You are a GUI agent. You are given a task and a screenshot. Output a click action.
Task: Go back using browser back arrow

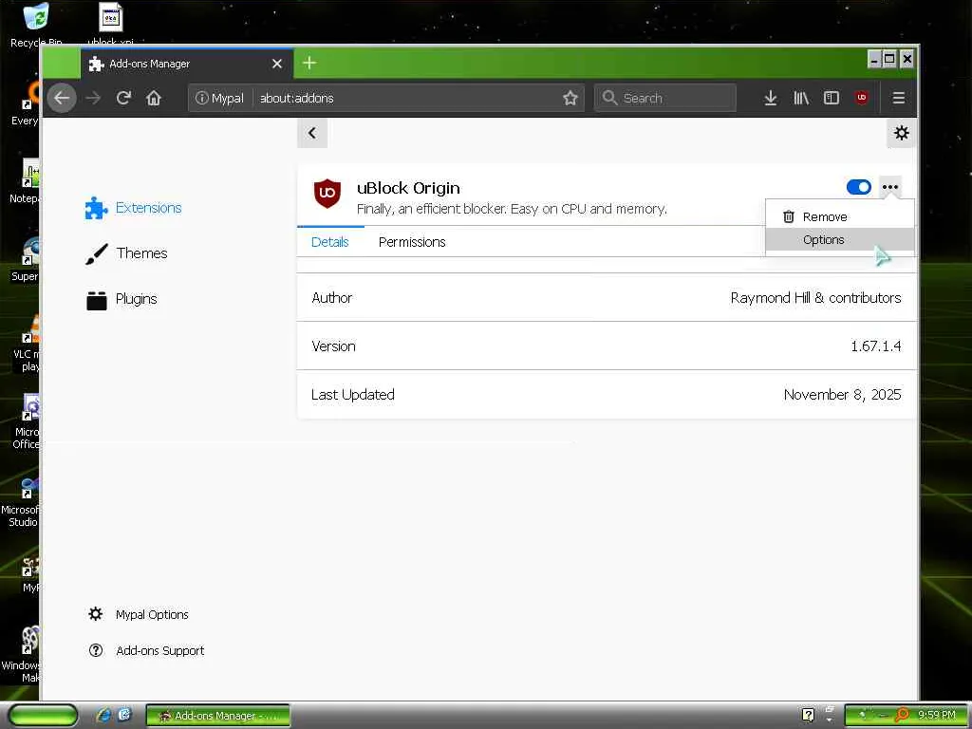tap(62, 98)
